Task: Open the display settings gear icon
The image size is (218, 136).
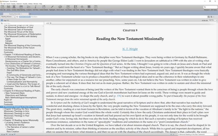Action: point(51,23)
